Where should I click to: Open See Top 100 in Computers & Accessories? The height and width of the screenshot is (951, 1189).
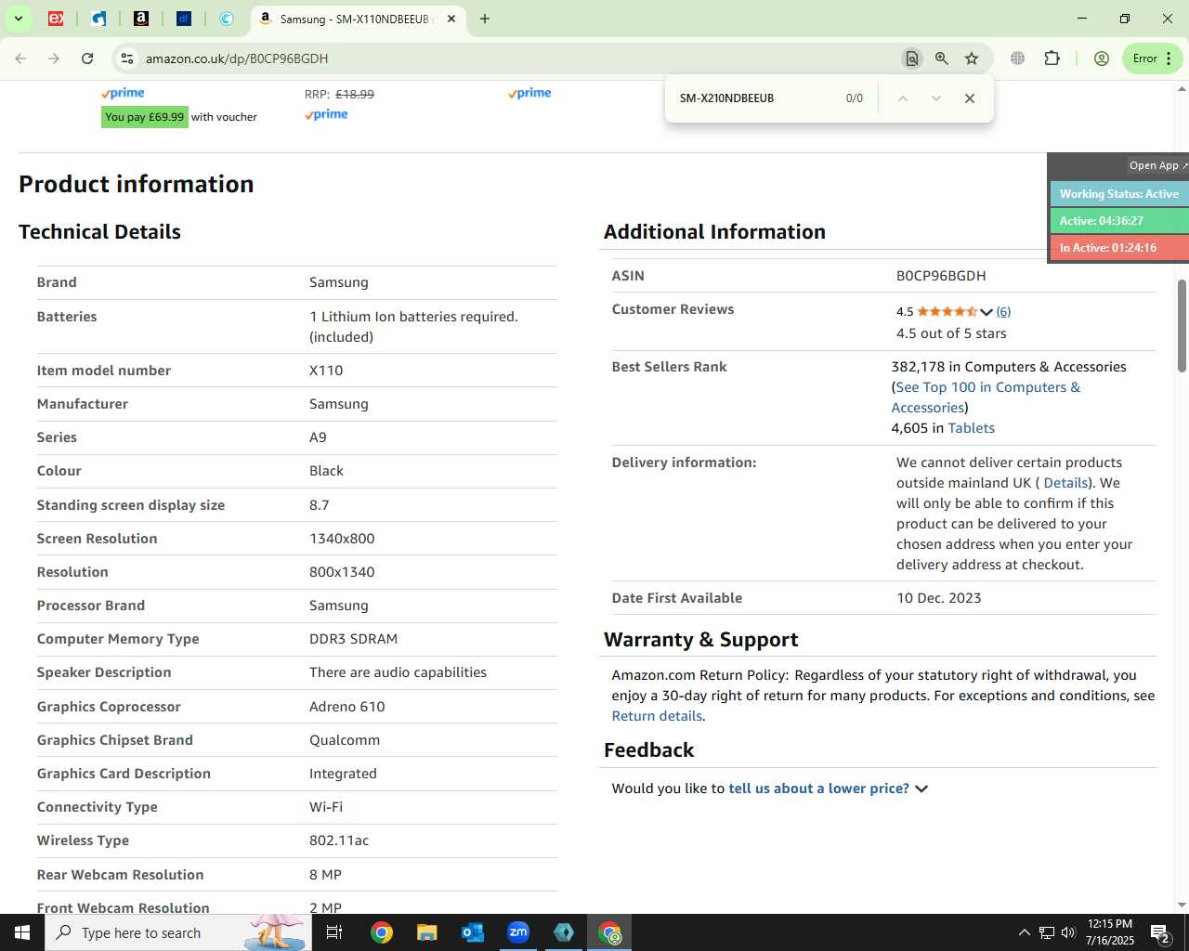pos(986,397)
